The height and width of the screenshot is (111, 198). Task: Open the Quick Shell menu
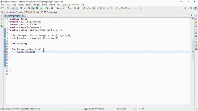[x=66, y=5]
